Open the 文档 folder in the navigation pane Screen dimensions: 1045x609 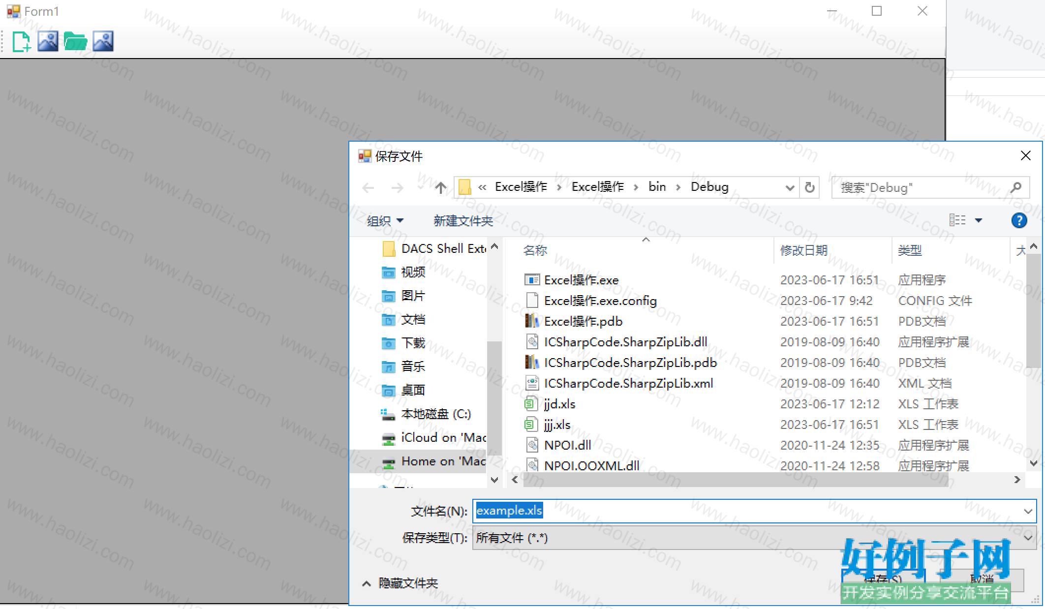point(404,319)
